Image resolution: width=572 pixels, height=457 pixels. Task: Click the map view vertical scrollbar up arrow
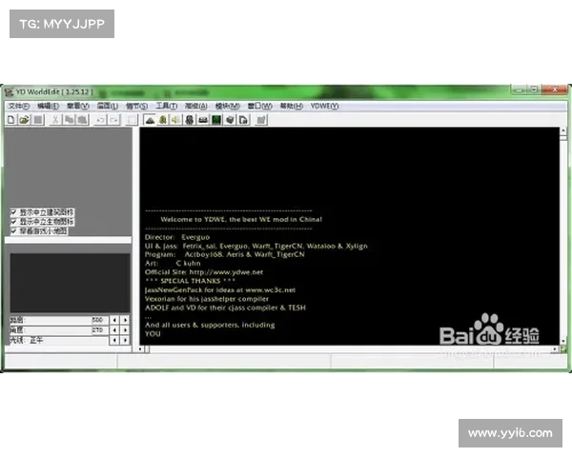click(563, 130)
